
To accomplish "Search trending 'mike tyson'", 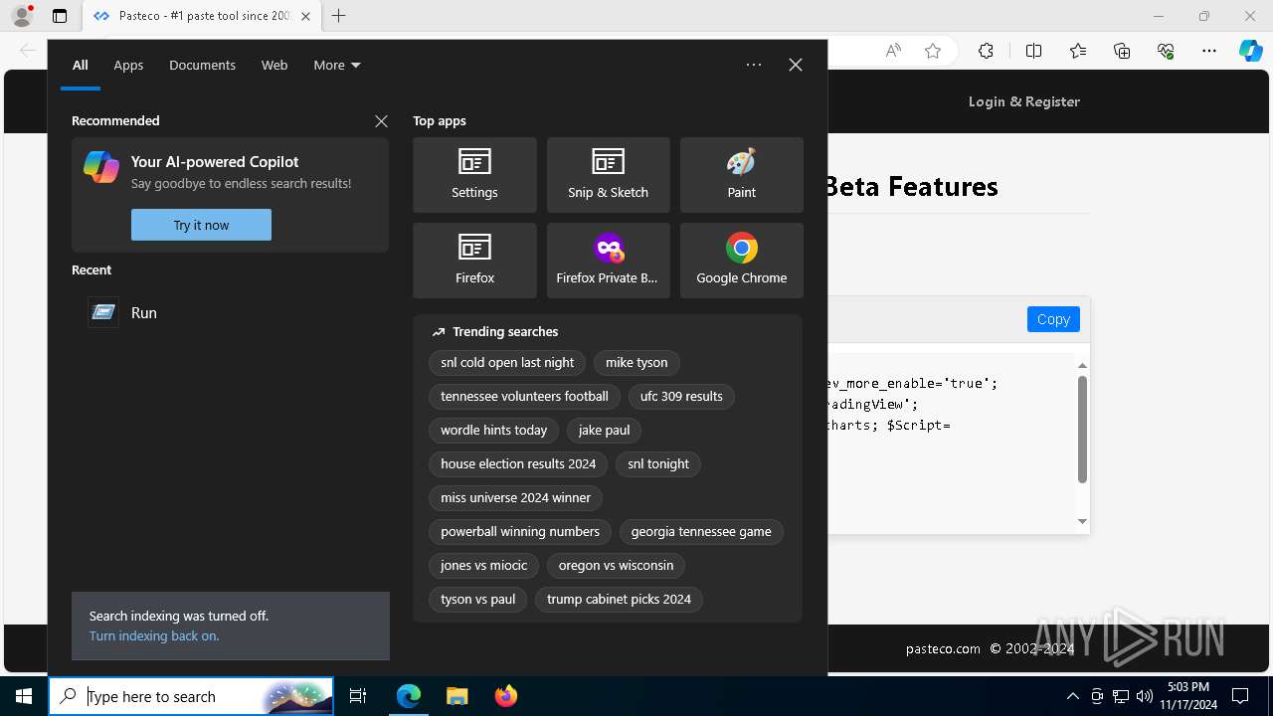I will pos(636,363).
